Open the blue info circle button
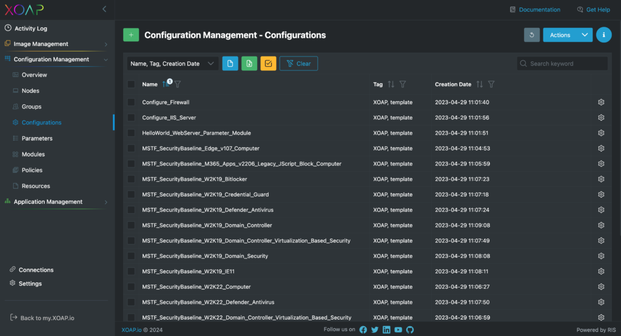Viewport: 621px width, 336px height. tap(603, 35)
